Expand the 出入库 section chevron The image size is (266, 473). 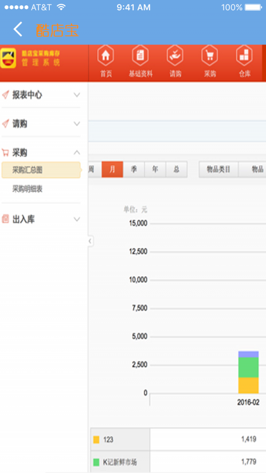click(x=77, y=219)
